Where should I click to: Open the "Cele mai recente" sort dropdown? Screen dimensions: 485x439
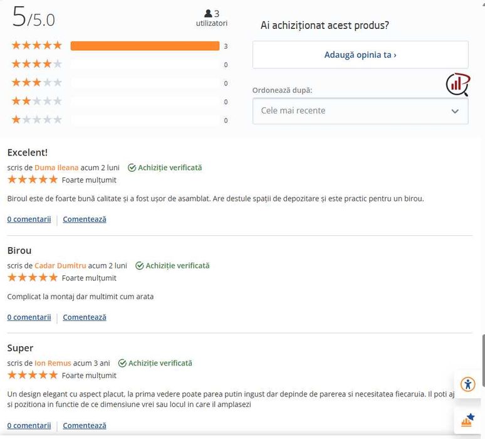coord(360,111)
